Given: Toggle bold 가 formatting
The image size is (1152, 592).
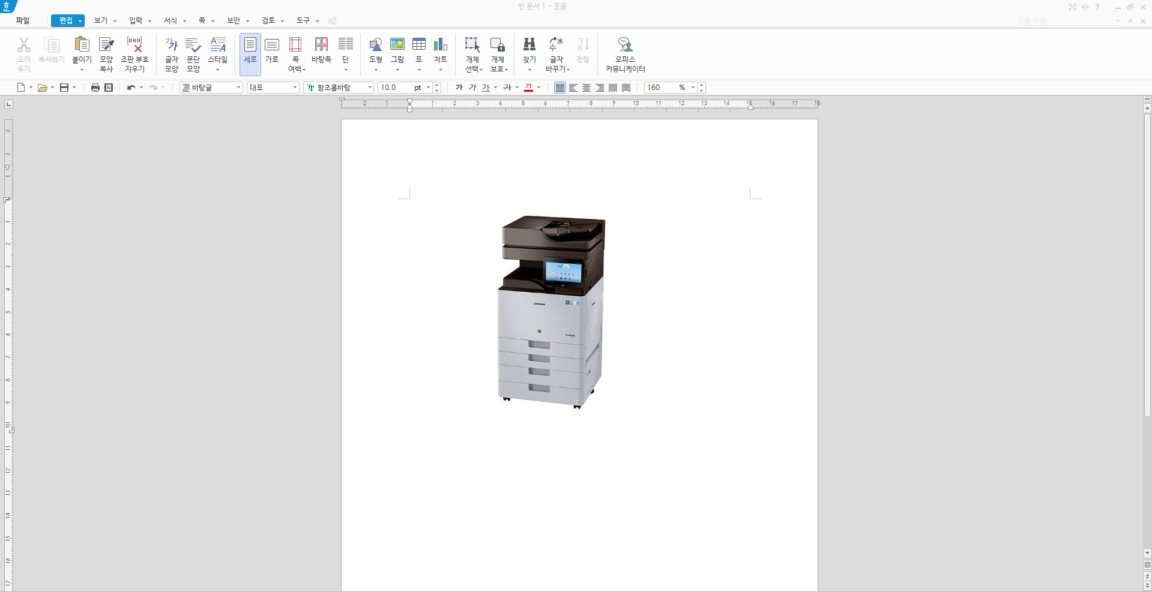Looking at the screenshot, I should pos(459,88).
